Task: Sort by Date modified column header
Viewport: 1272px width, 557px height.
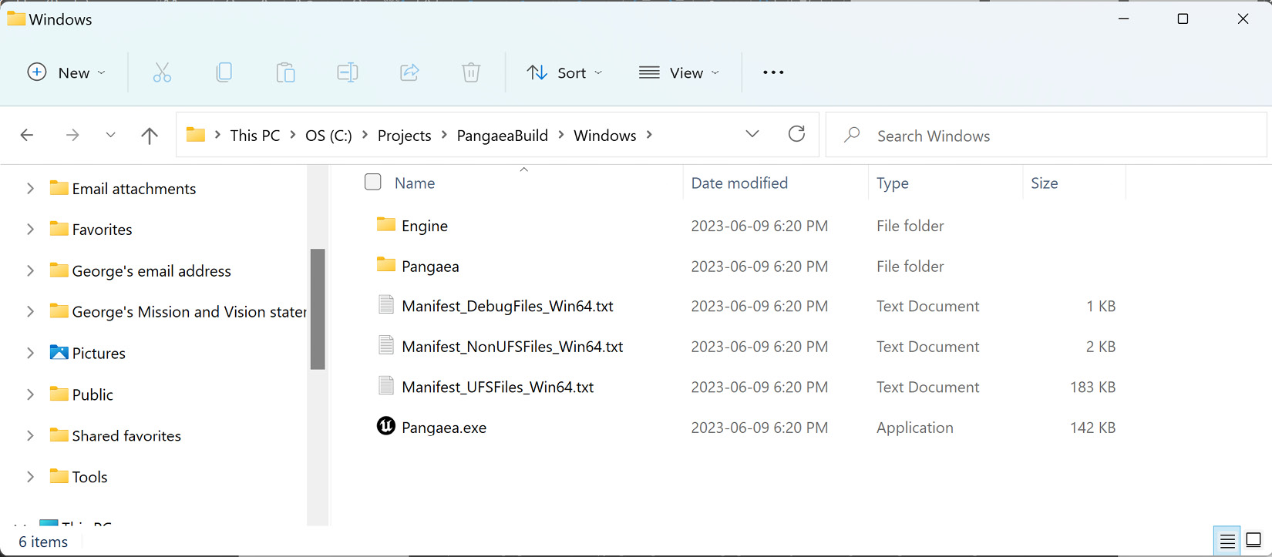Action: tap(739, 183)
